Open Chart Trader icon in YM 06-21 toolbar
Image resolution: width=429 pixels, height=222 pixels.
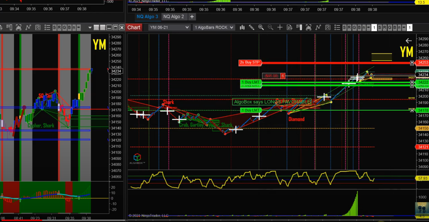click(x=299, y=27)
